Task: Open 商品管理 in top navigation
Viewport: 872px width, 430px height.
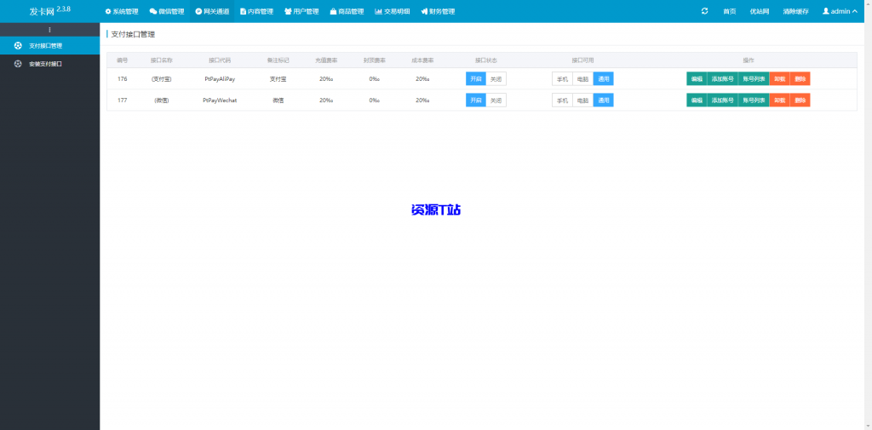Action: tap(347, 12)
